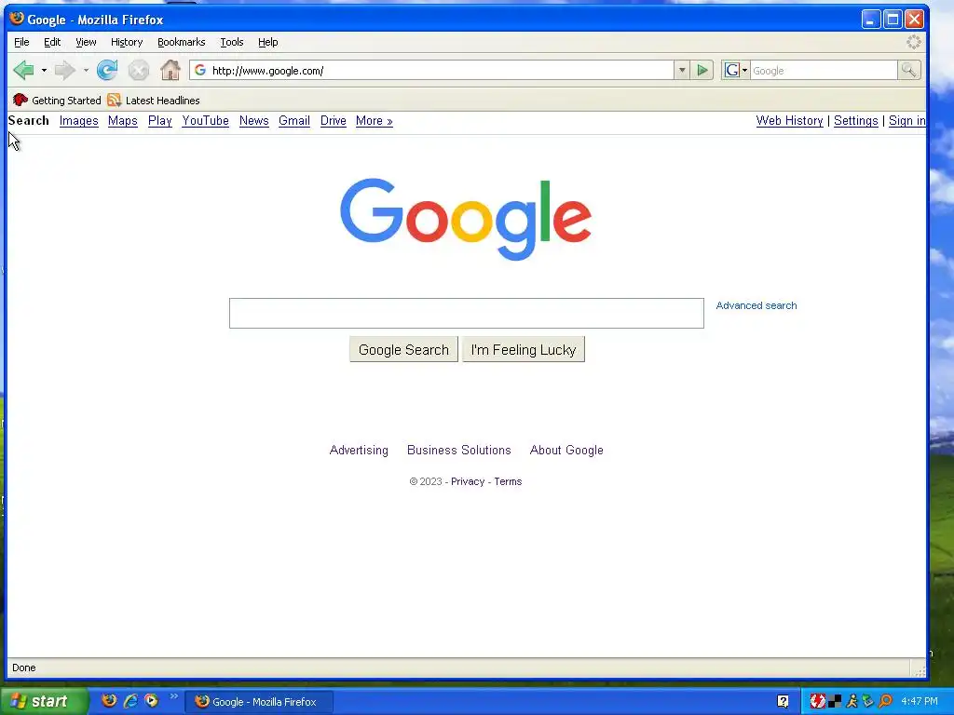
Task: Open the History menu
Action: pos(127,42)
